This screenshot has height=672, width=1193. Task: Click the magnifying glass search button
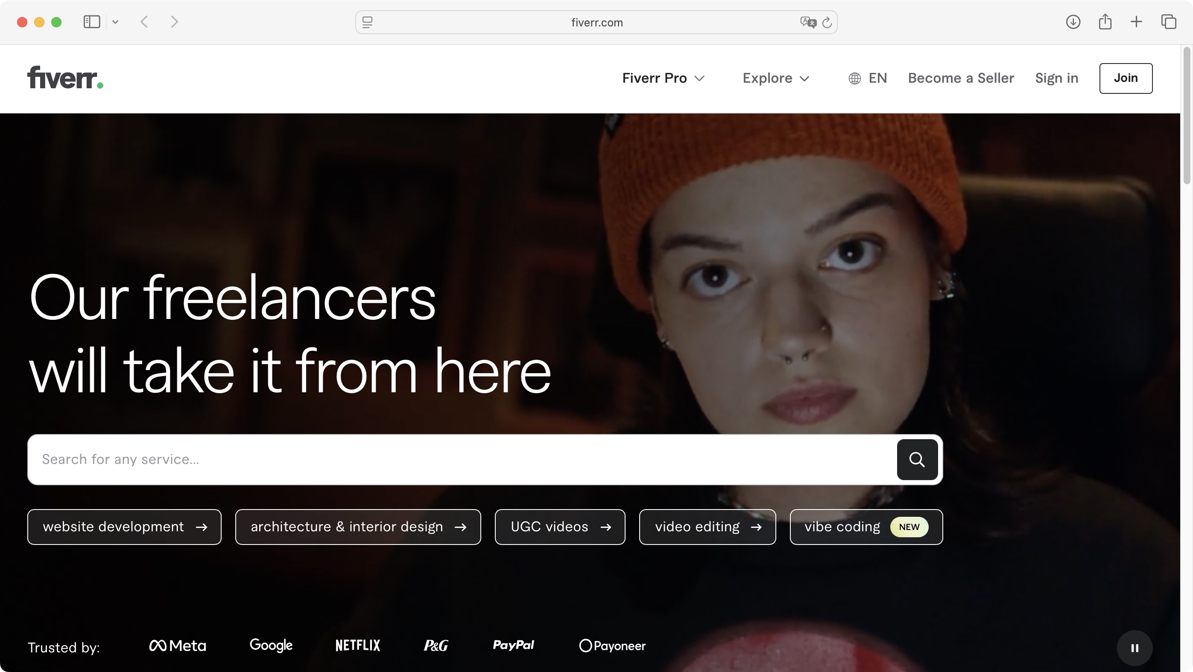coord(917,459)
